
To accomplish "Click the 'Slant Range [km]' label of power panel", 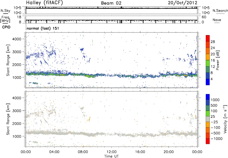I will [x=8, y=60].
